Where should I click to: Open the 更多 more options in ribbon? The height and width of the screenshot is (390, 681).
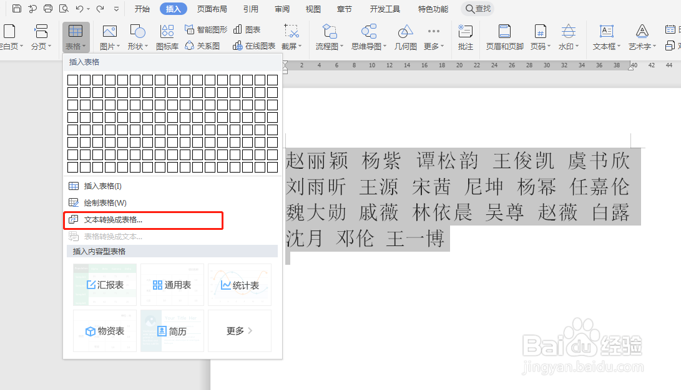pyautogui.click(x=433, y=37)
